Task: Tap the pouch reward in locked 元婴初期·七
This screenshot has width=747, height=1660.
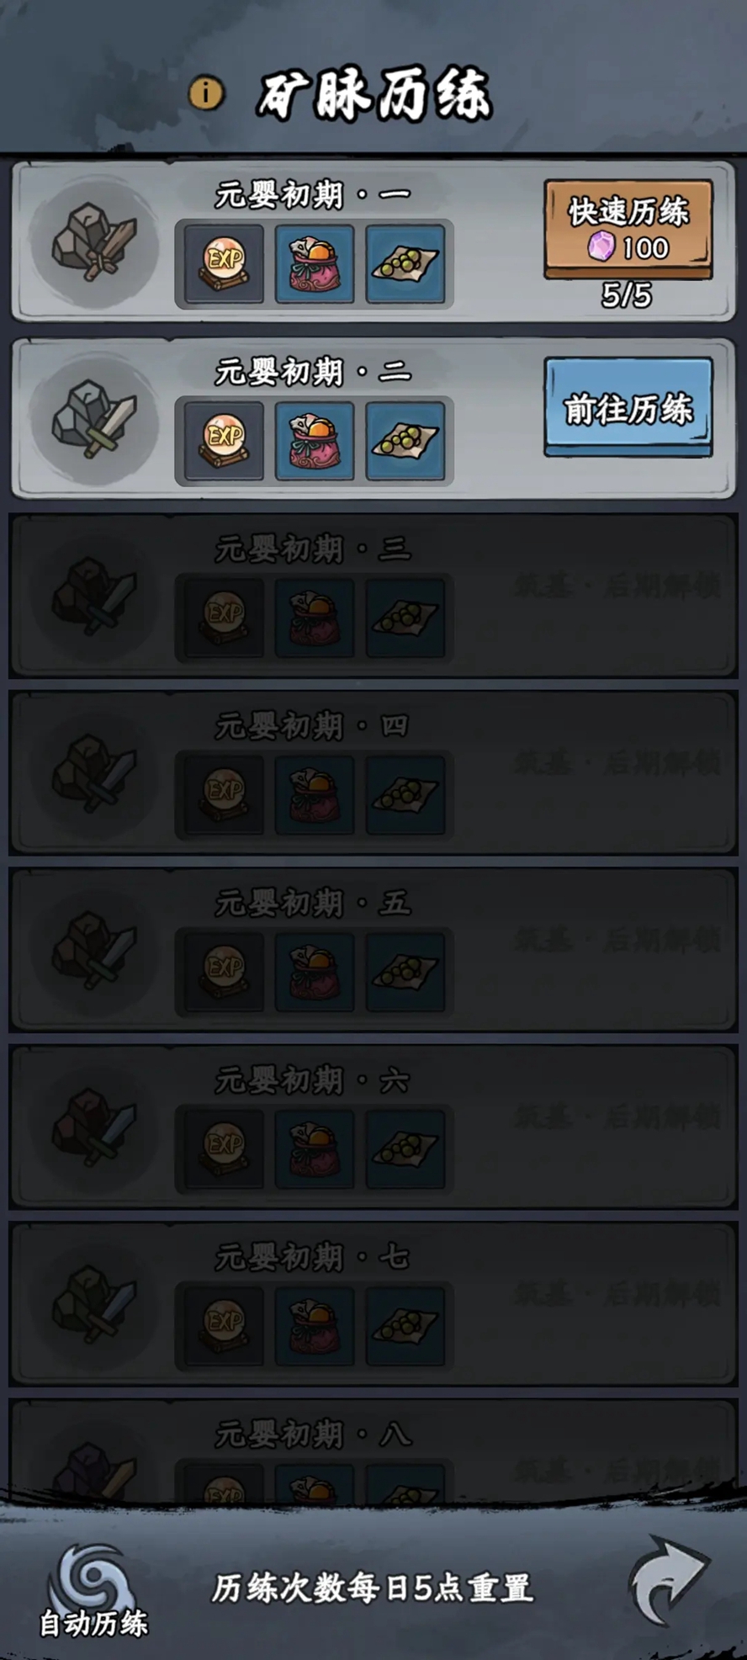Action: 315,1325
